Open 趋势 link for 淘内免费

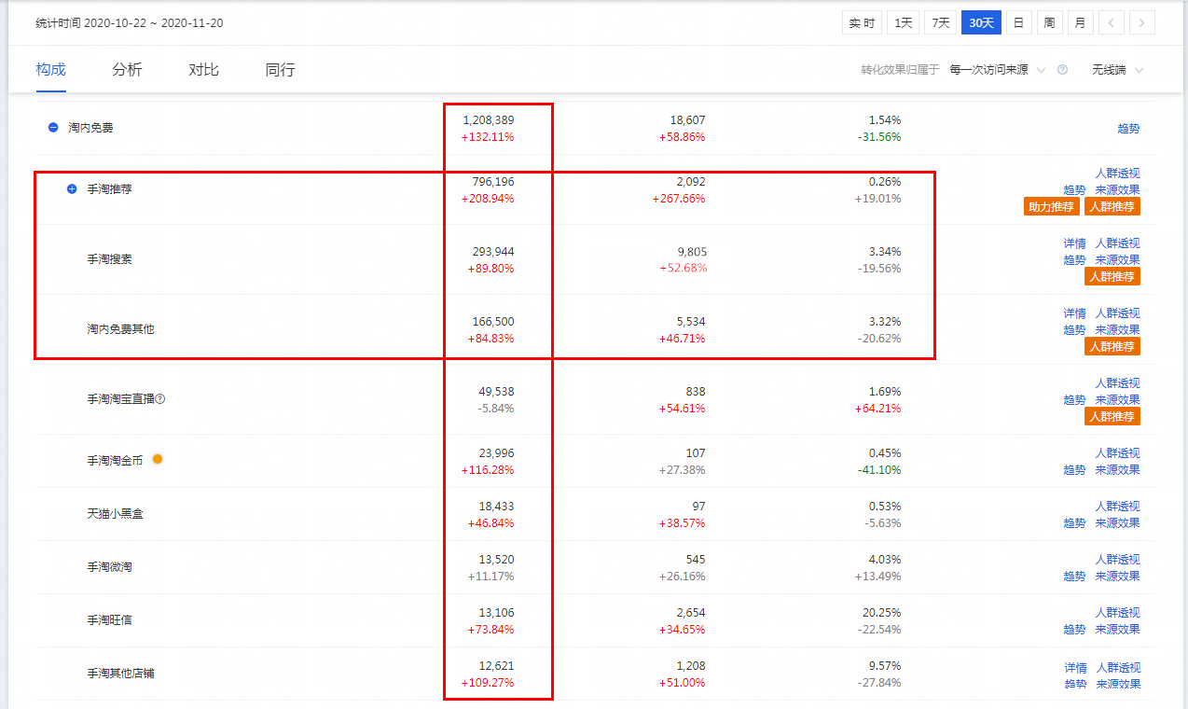point(1128,129)
